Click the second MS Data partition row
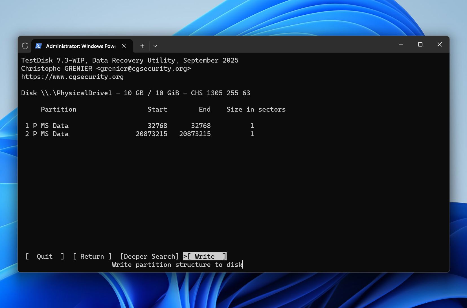The width and height of the screenshot is (467, 308). click(140, 134)
